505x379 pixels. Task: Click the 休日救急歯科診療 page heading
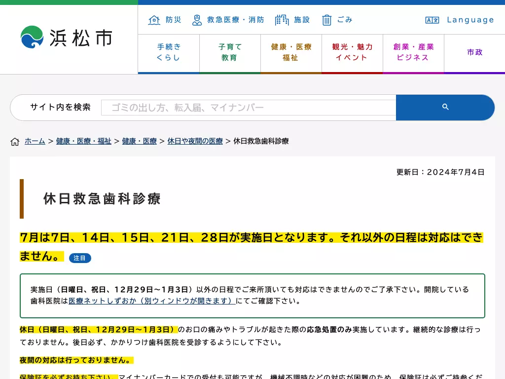coord(102,199)
